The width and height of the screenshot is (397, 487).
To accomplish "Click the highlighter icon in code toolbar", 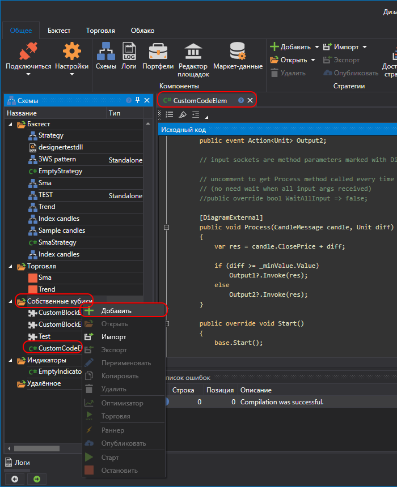I will [183, 114].
